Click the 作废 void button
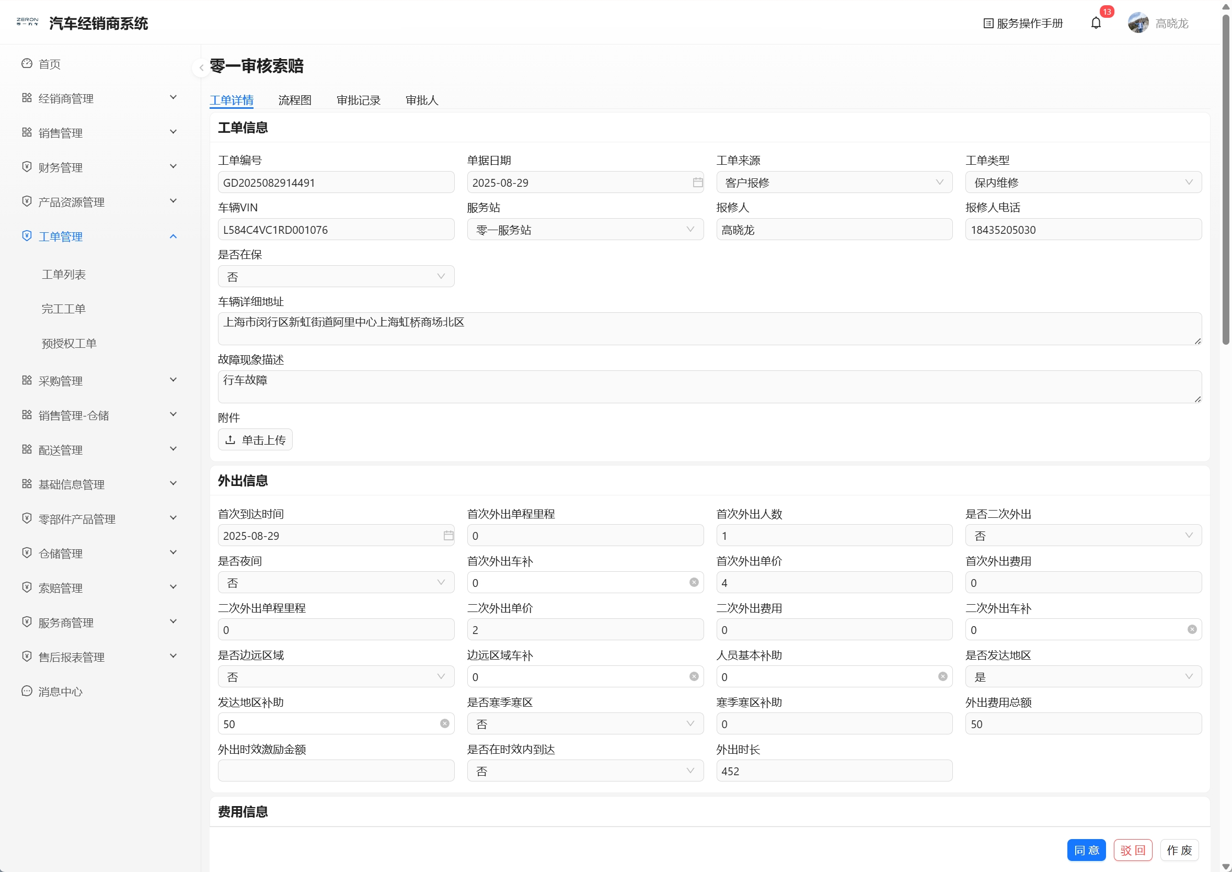This screenshot has height=872, width=1232. point(1179,850)
